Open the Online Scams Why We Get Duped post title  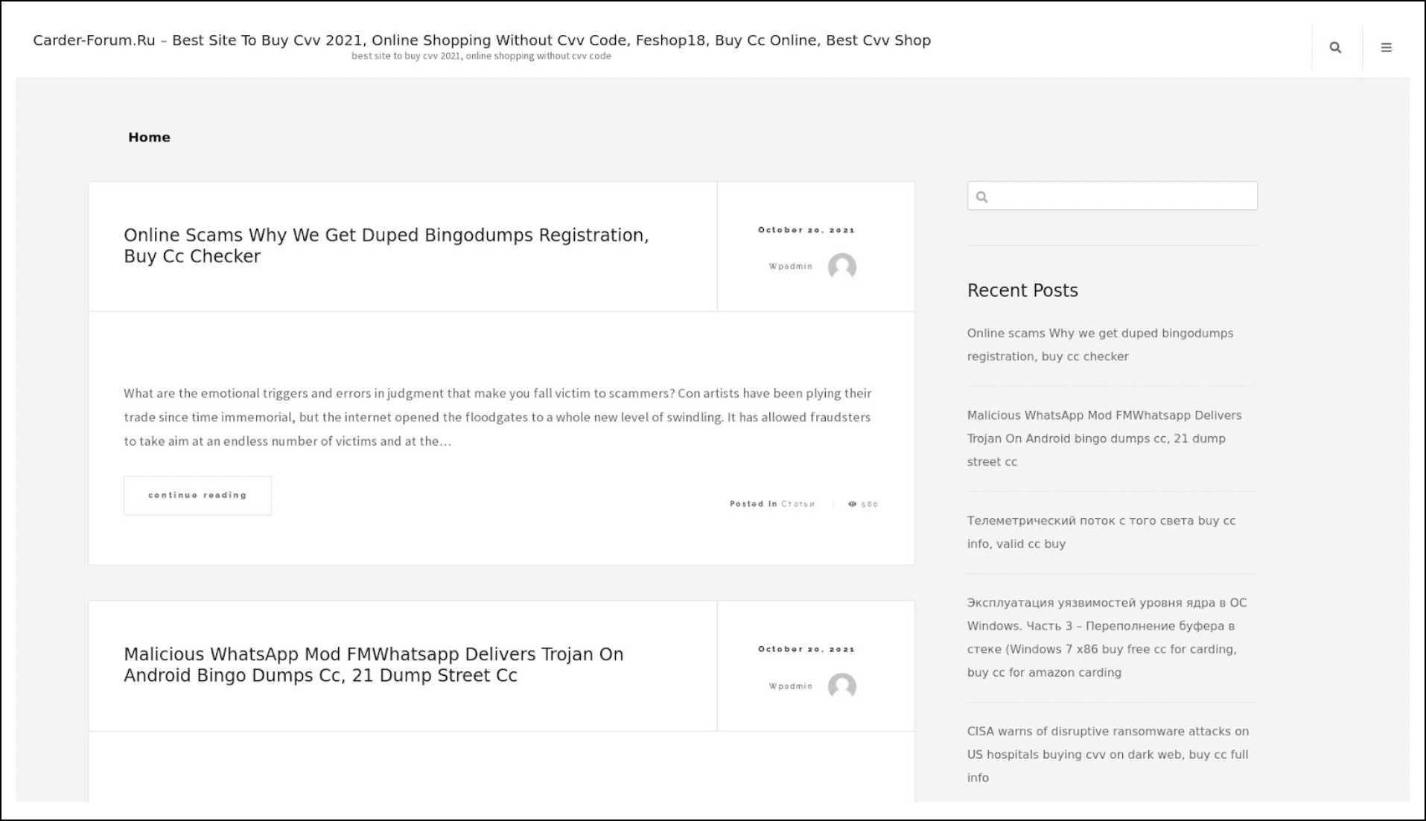tap(386, 246)
